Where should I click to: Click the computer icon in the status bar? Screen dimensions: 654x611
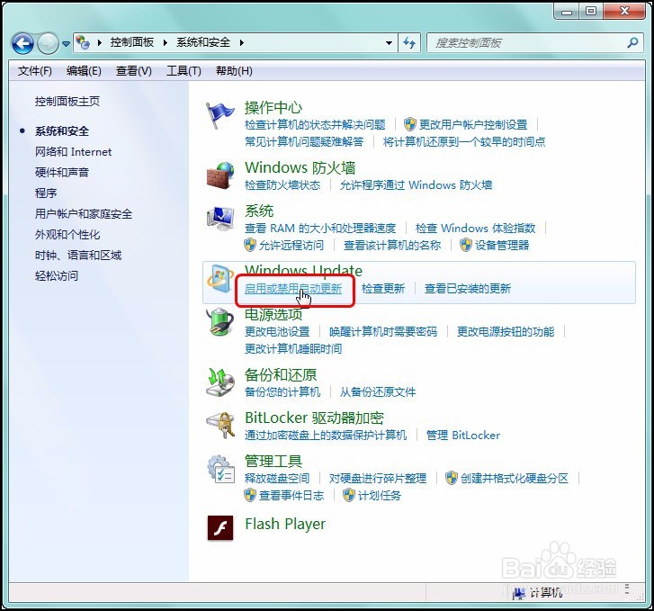click(518, 593)
